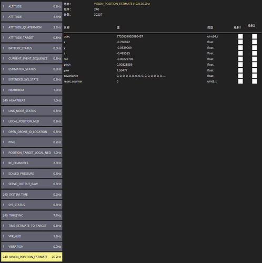Screen dimensions: 262x263
Task: Enable plot 1 checkbox for x
Action: [x=240, y=42]
